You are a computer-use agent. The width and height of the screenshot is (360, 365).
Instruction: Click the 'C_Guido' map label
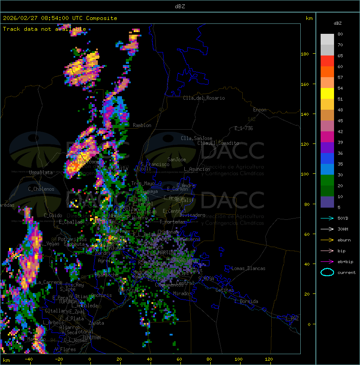pyautogui.click(x=53, y=215)
